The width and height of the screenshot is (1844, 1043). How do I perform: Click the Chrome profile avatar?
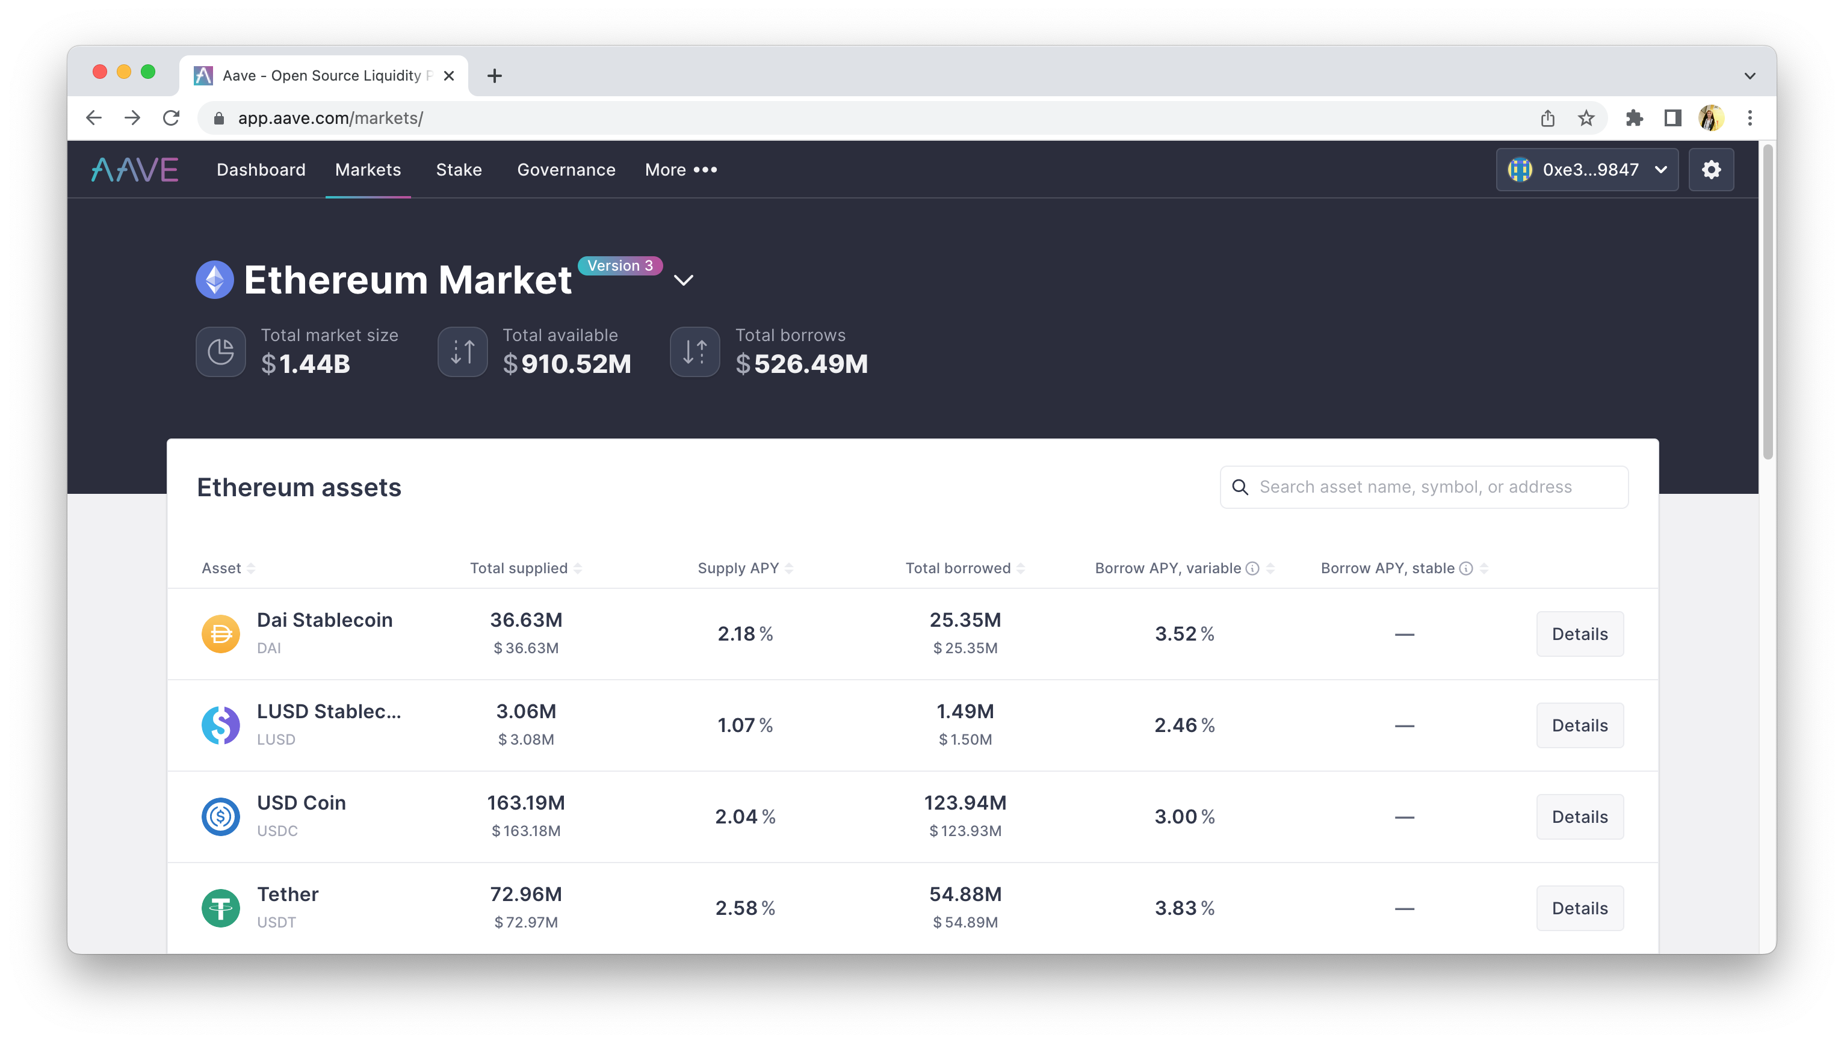(1711, 117)
